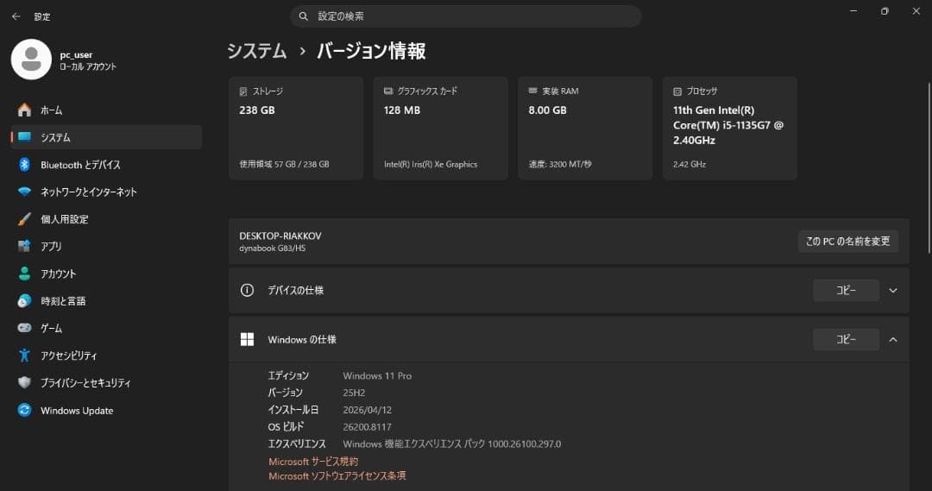Select the Bluetooth とデバイス icon
The image size is (932, 491).
click(24, 165)
